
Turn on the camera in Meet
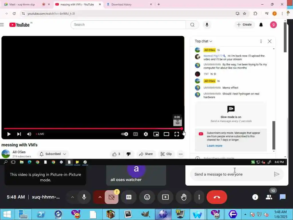[x=112, y=197]
